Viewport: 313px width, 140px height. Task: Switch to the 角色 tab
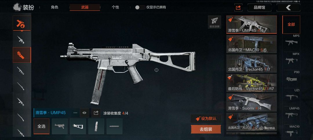(54, 7)
